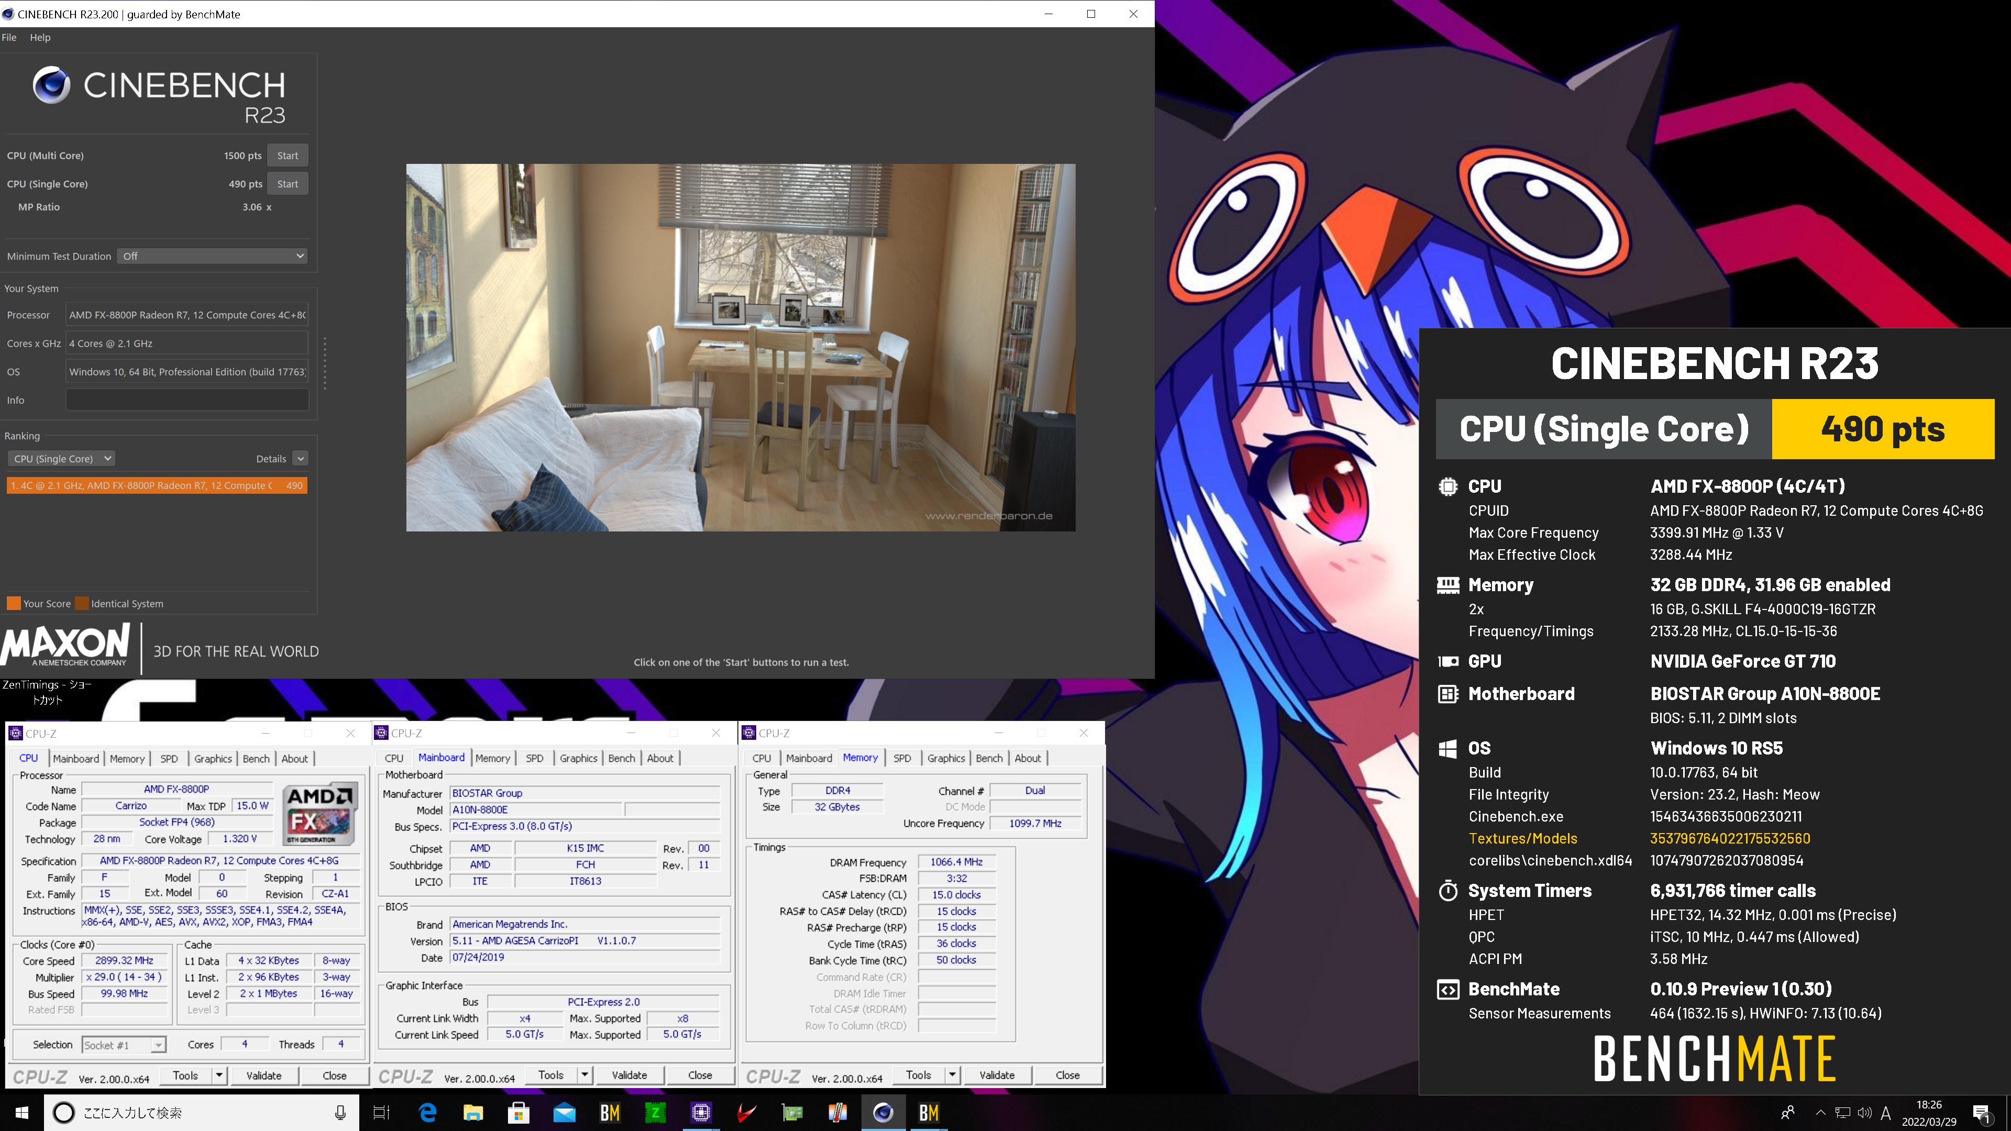Click the Cores x GHz field
This screenshot has width=2011, height=1131.
(187, 343)
